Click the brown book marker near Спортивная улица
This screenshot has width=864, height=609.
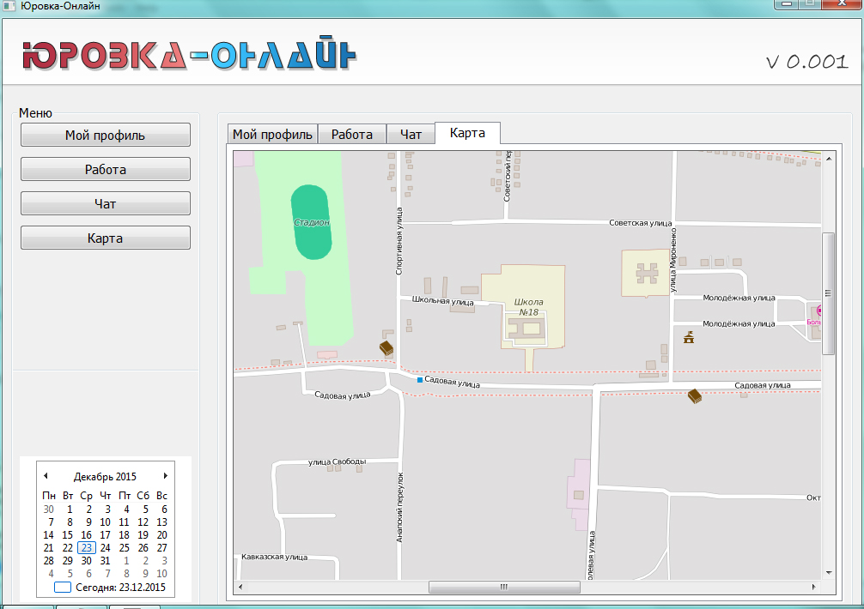pos(386,347)
